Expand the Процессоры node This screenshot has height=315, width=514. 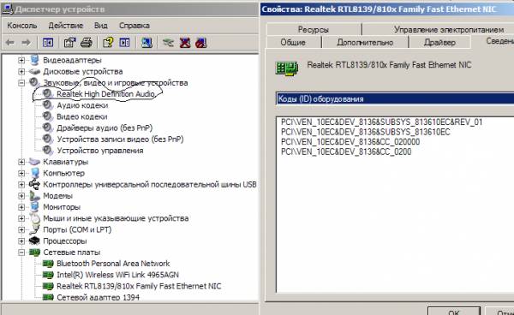[21, 241]
